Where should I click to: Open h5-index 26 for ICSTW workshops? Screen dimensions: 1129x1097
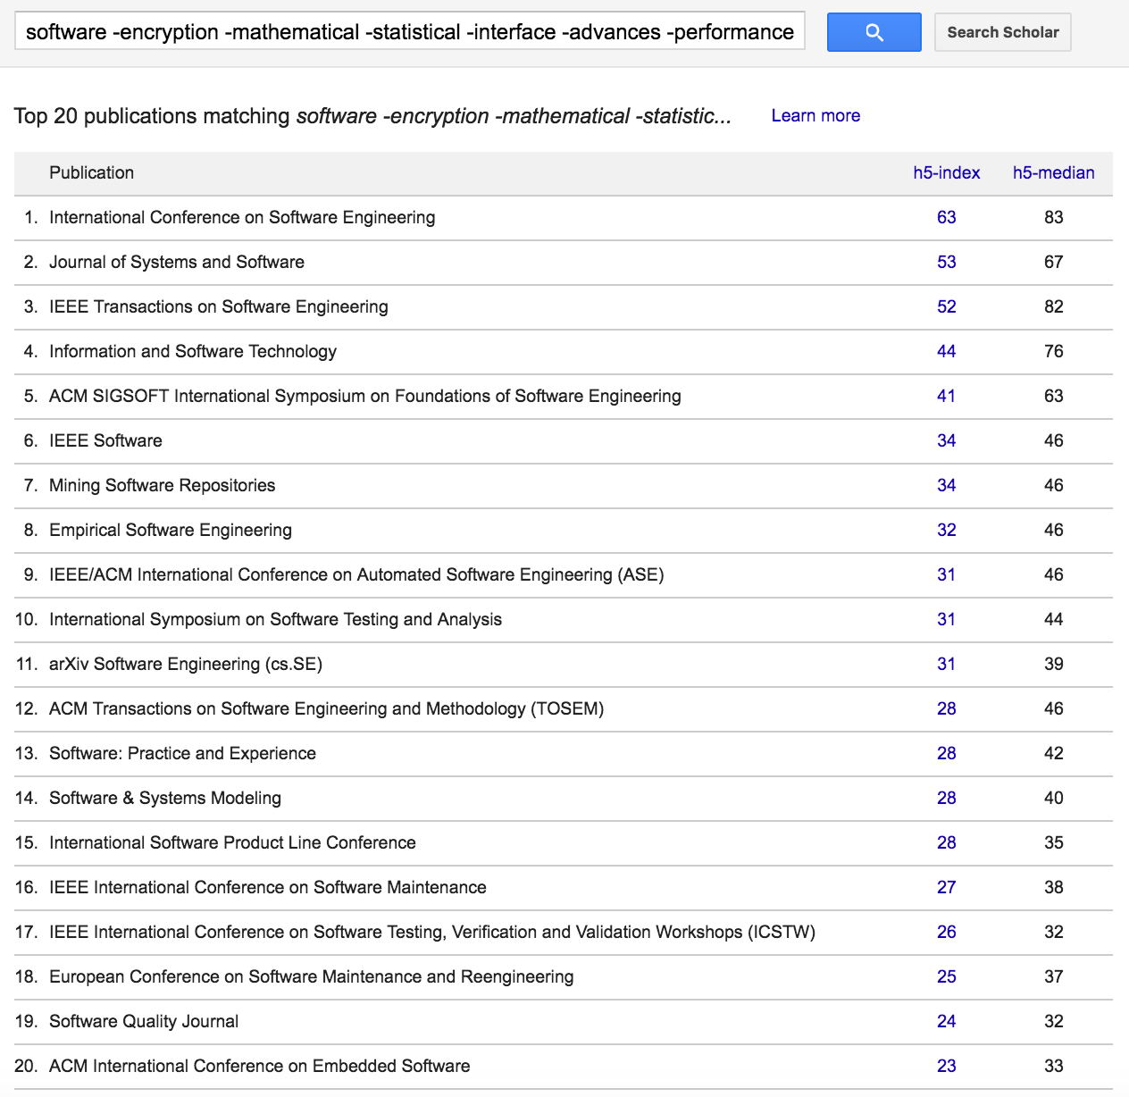(946, 932)
